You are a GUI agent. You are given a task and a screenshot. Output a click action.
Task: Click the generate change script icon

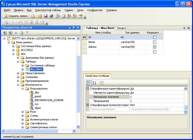(x=6, y=22)
